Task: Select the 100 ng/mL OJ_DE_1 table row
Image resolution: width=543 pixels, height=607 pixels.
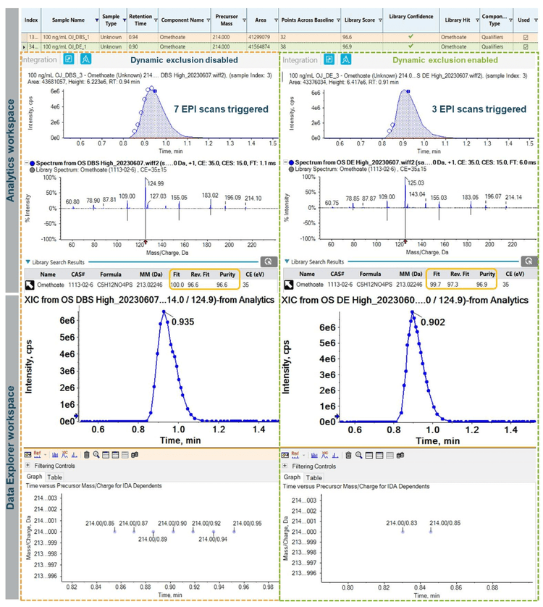Action: pyautogui.click(x=72, y=44)
